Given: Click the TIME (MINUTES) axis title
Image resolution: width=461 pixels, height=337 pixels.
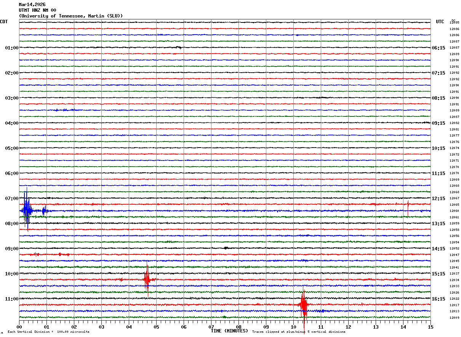Looking at the screenshot, I should (x=229, y=331).
